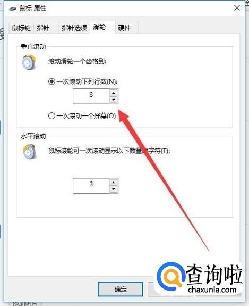Select 一次滚动一个屏幕(O) radio button
Viewport: 249px width, 306px height.
pos(51,116)
